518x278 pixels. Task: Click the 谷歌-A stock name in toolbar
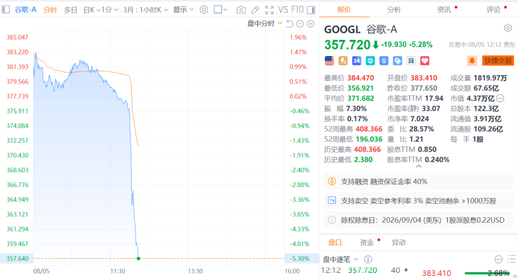click(26, 10)
